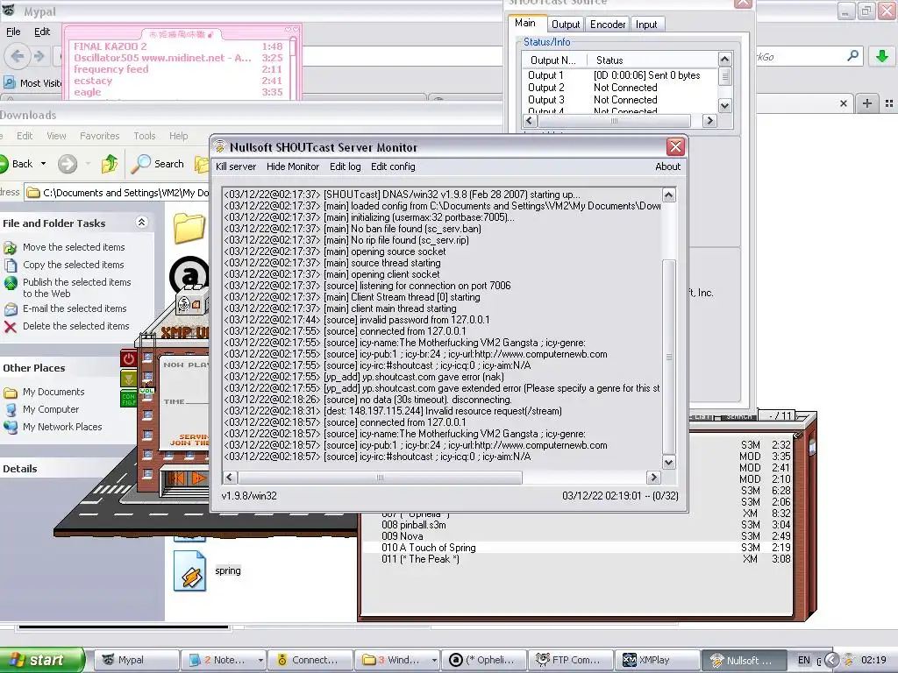
Task: Open Edit log in Server Monitor
Action: coord(345,166)
